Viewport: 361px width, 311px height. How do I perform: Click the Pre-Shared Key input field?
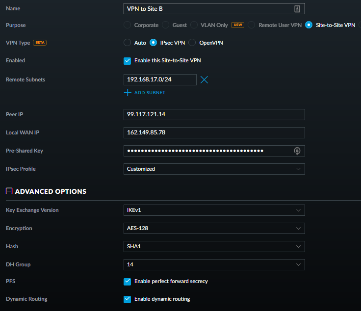[x=214, y=151]
